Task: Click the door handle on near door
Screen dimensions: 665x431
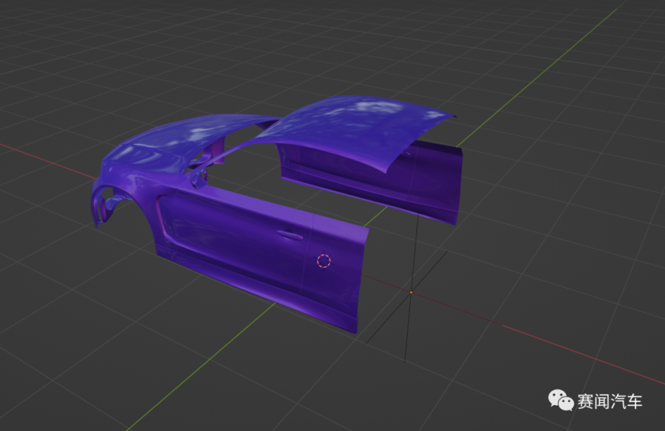Action: click(x=290, y=236)
